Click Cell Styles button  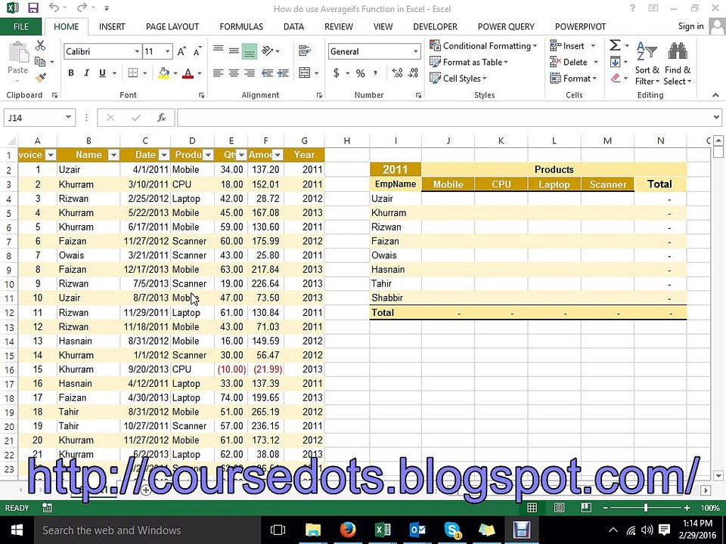click(x=458, y=78)
